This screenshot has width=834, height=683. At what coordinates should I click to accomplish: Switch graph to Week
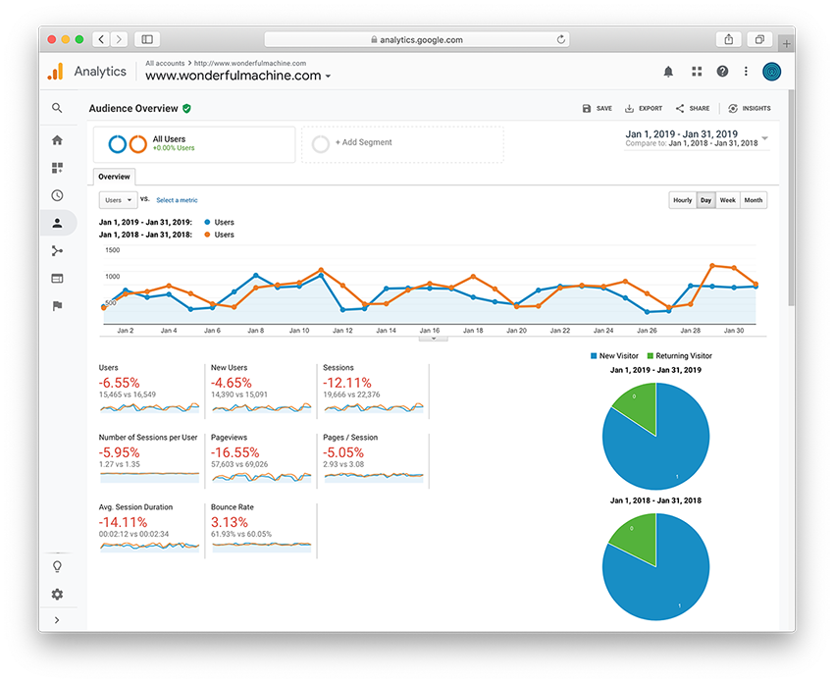point(728,200)
